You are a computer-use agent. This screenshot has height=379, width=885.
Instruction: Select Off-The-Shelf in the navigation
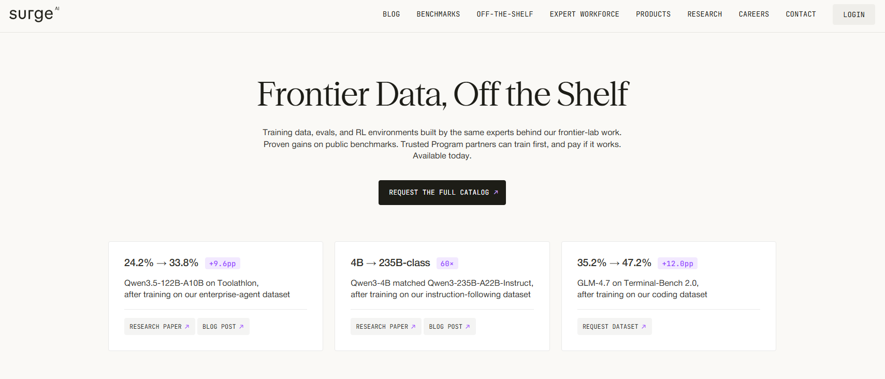coord(505,14)
